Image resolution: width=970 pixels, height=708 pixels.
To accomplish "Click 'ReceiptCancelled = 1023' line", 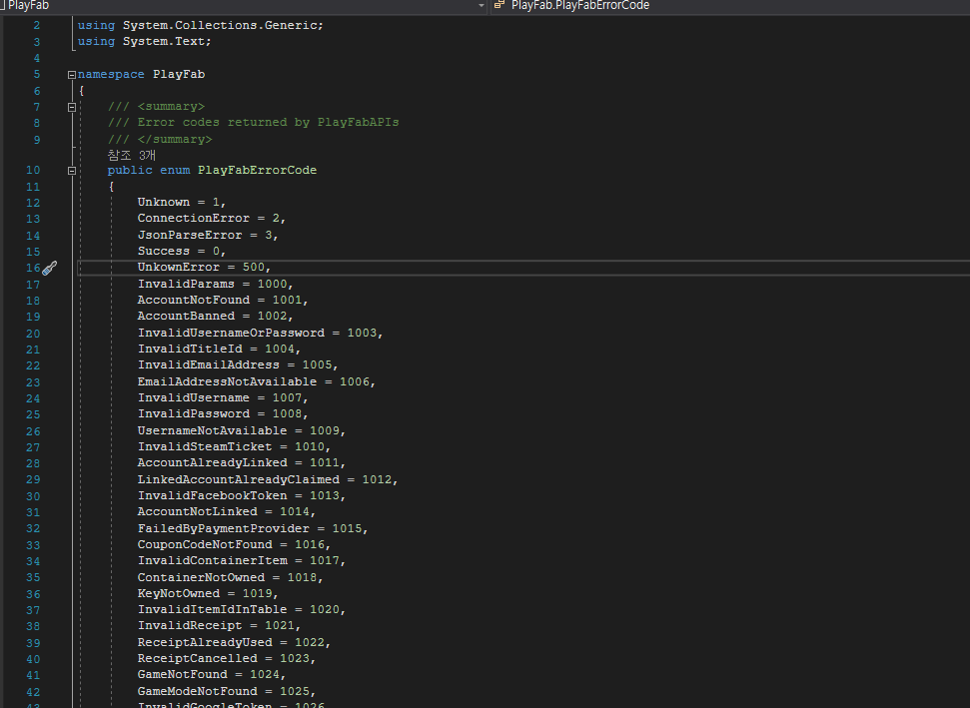I will click(x=227, y=658).
